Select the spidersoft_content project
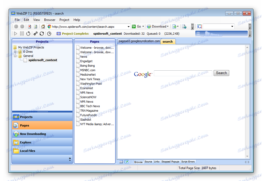The width and height of the screenshot is (262, 181). tap(43, 60)
